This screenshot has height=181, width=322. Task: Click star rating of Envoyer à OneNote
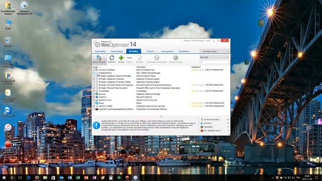pyautogui.click(x=198, y=70)
